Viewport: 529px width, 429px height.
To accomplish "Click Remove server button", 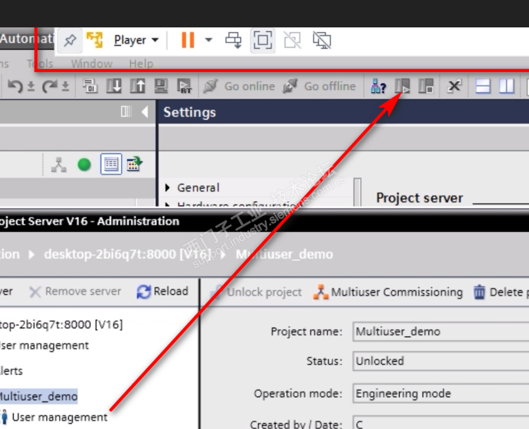I will click(75, 292).
